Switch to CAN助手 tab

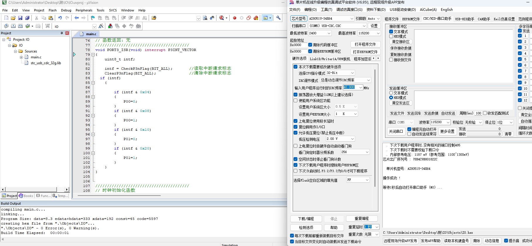[484, 19]
